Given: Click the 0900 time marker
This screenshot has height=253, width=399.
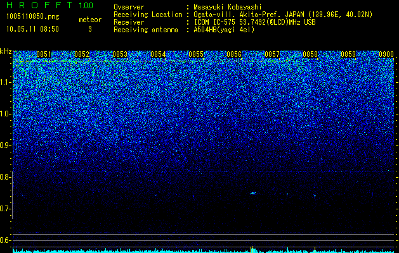Looking at the screenshot, I should coord(386,54).
